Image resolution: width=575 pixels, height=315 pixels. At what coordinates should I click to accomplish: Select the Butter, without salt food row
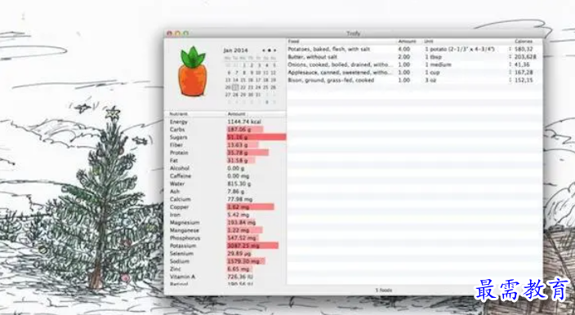coord(414,57)
